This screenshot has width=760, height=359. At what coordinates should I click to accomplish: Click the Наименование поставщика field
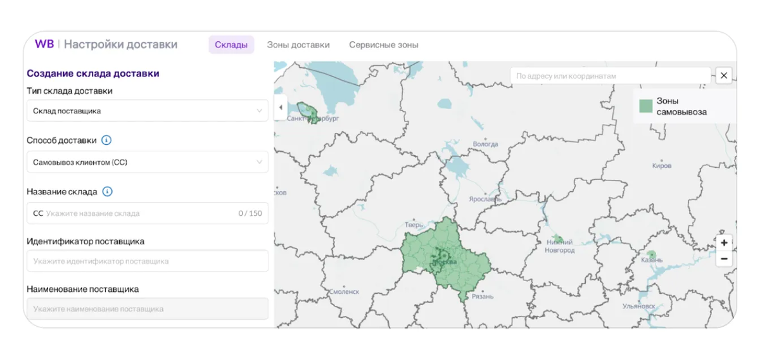tap(148, 309)
